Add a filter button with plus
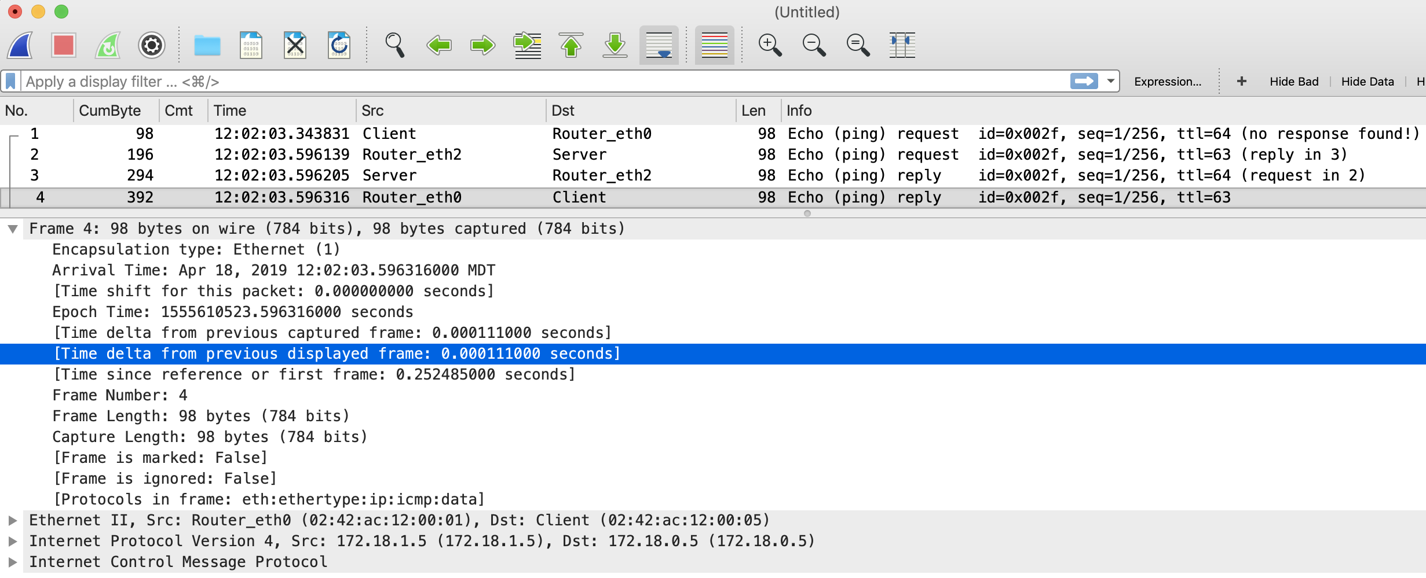Screen dimensions: 1426x578 coord(1242,82)
